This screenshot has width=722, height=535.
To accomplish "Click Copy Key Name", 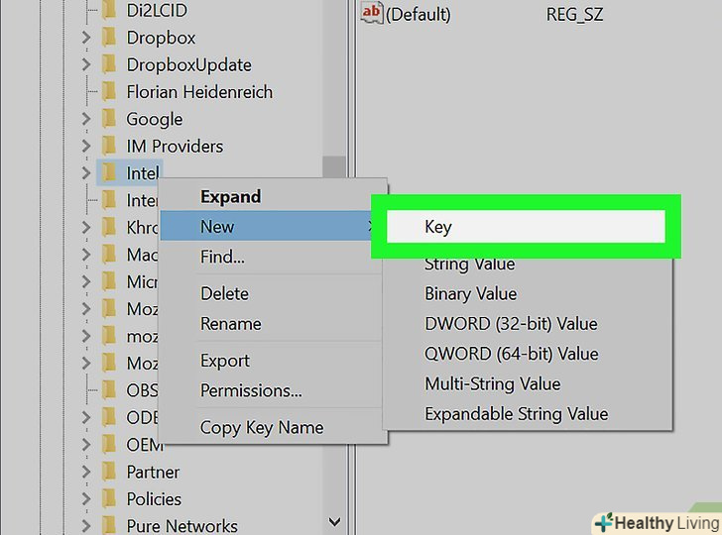I will (262, 427).
